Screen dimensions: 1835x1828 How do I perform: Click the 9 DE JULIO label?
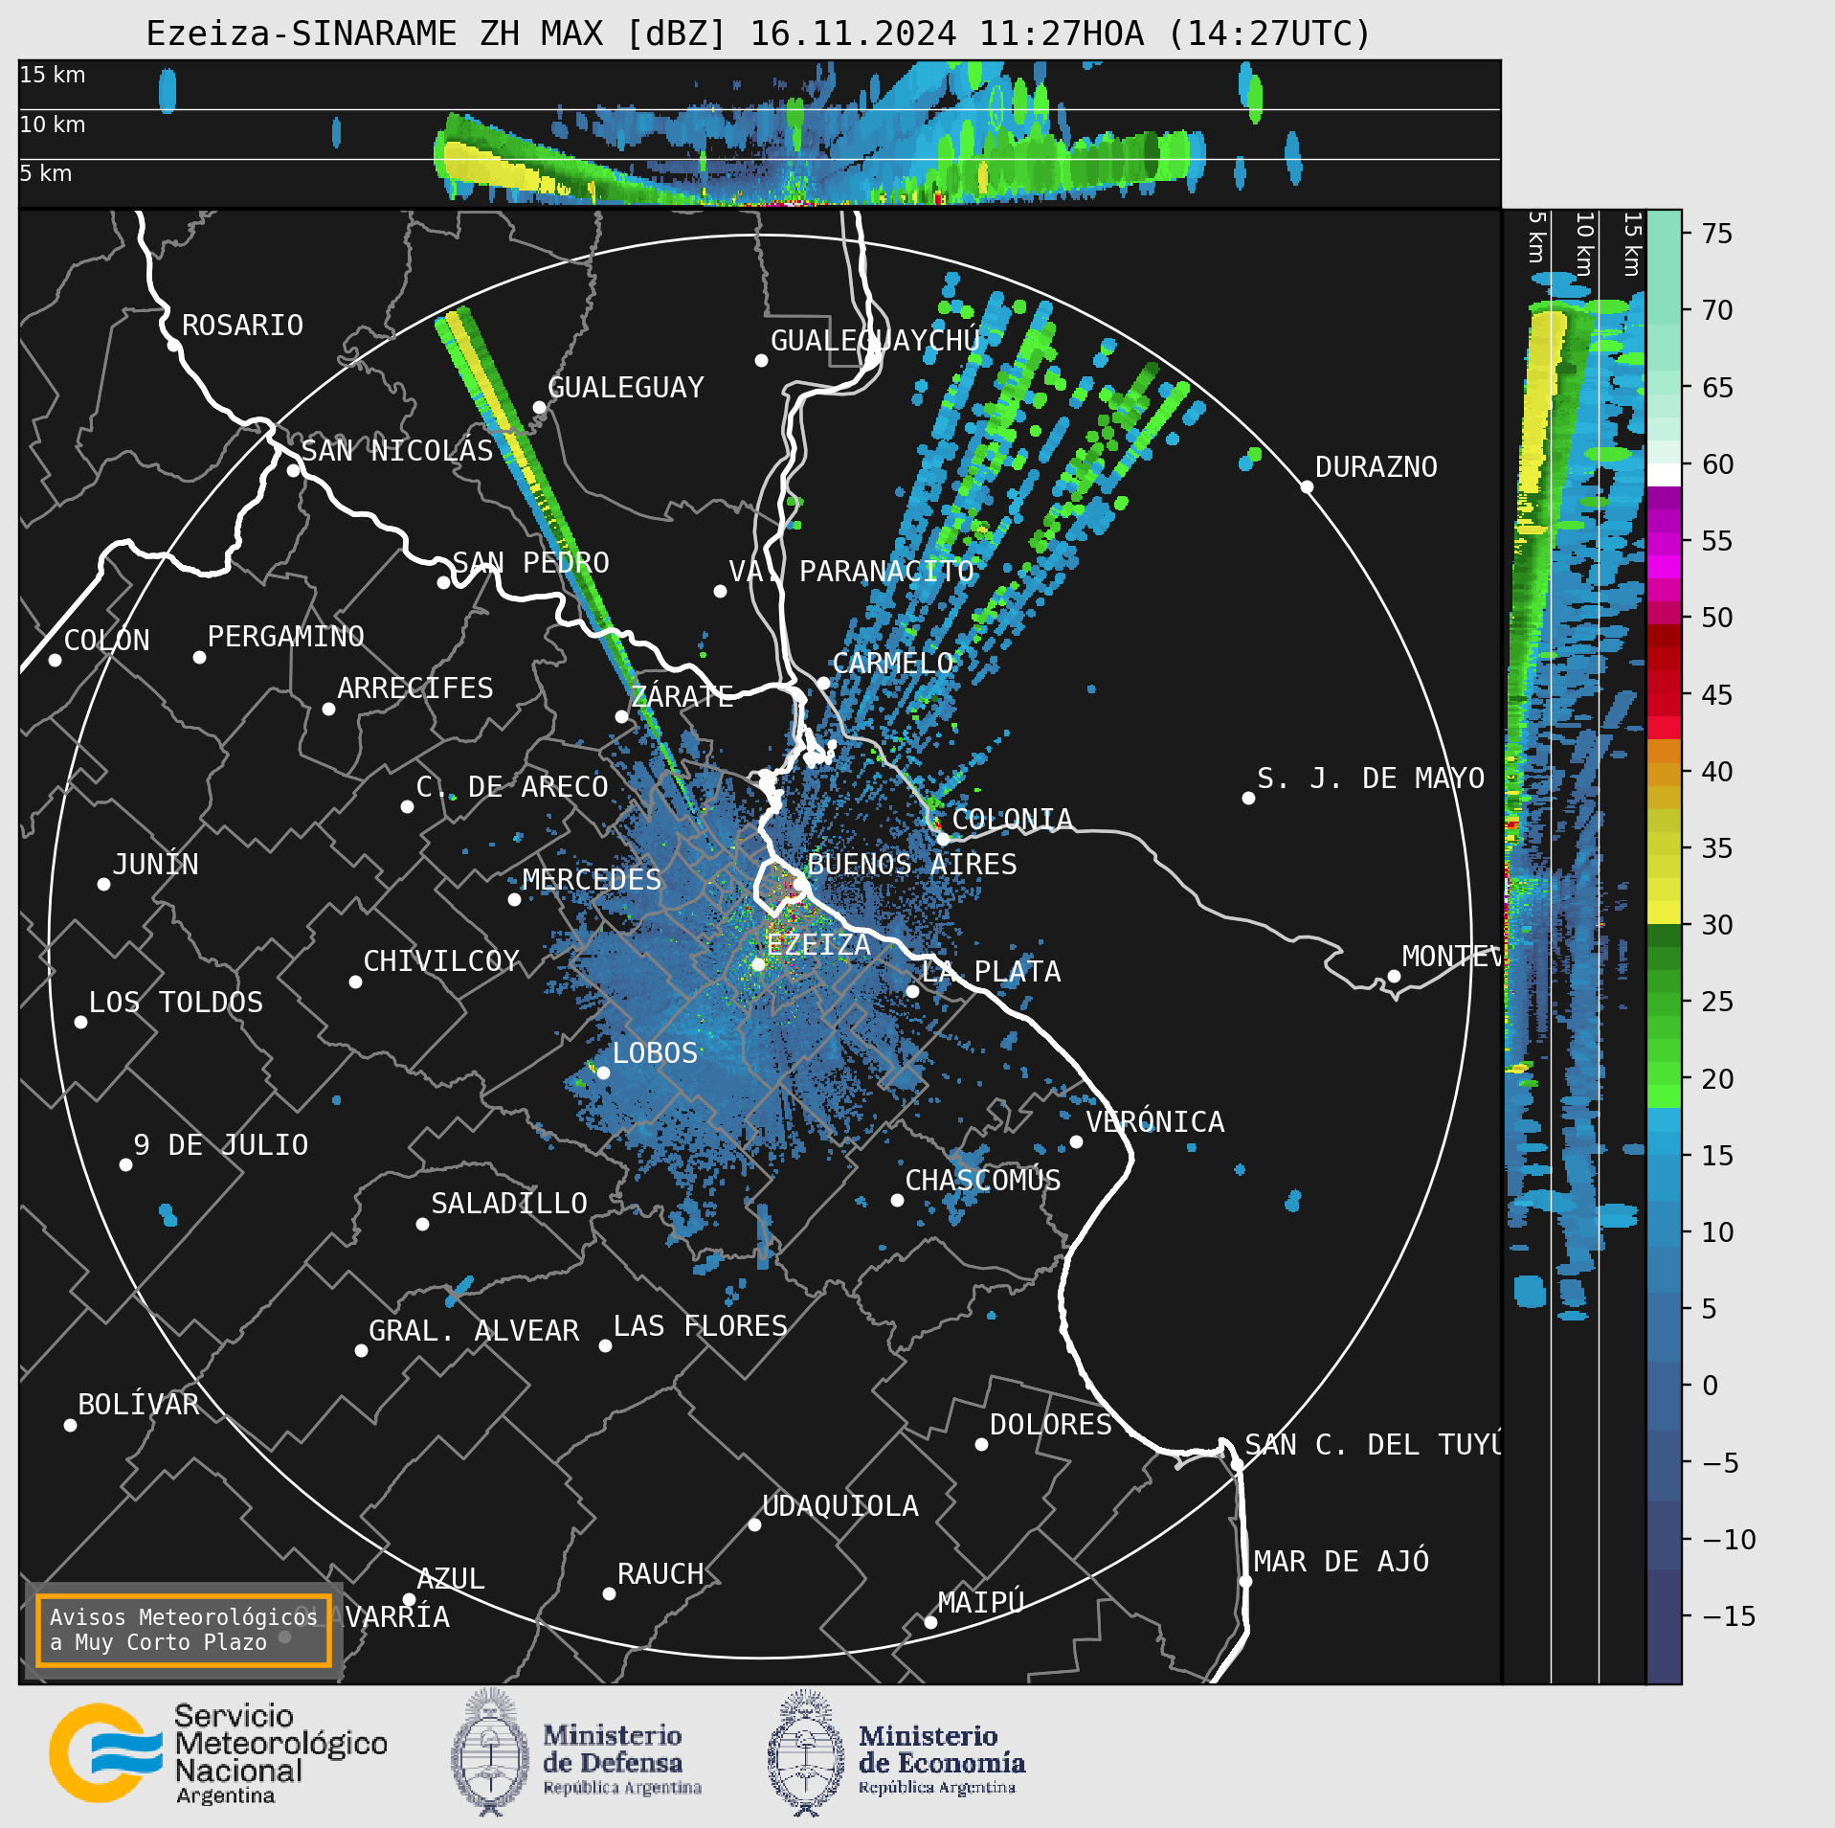coord(220,1145)
